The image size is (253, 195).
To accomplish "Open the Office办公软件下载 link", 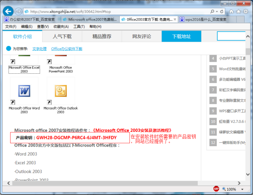I will click(67, 49).
